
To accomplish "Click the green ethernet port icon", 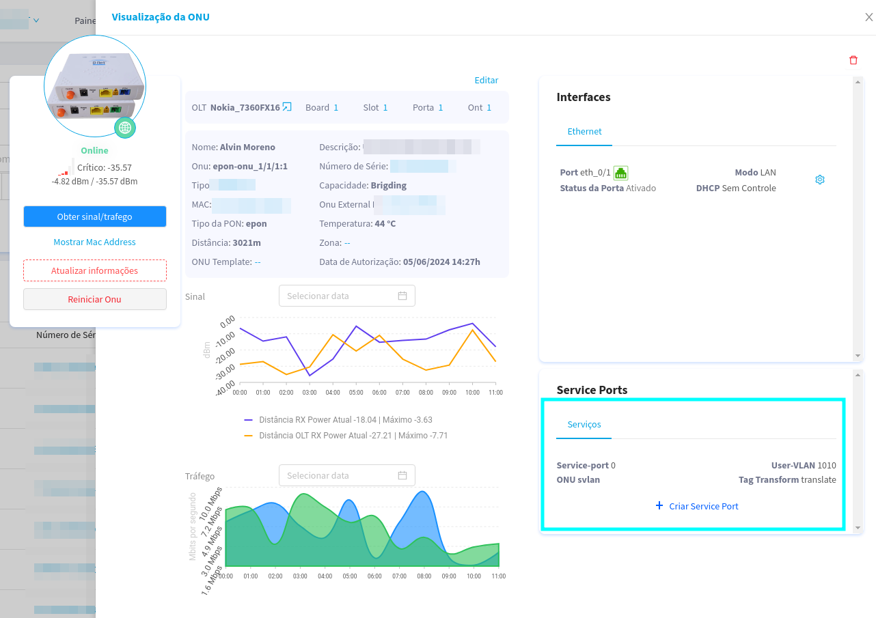I will click(620, 173).
